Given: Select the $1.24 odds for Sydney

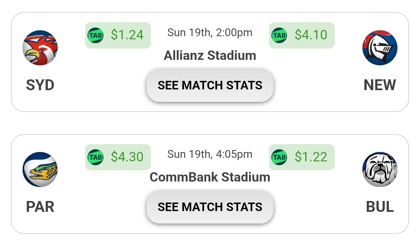Looking at the screenshot, I should (x=127, y=35).
